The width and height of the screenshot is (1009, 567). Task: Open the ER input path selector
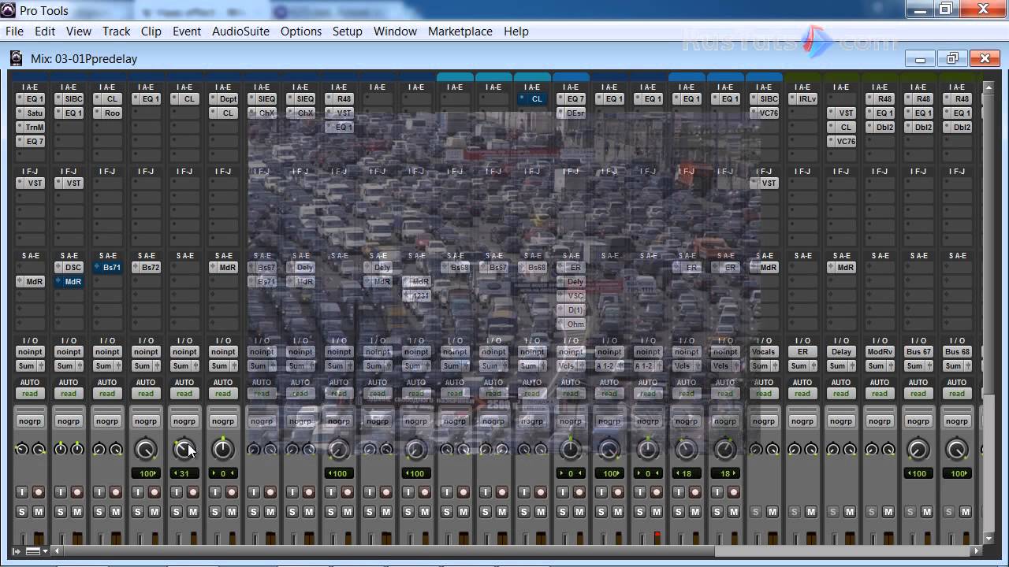pyautogui.click(x=802, y=352)
